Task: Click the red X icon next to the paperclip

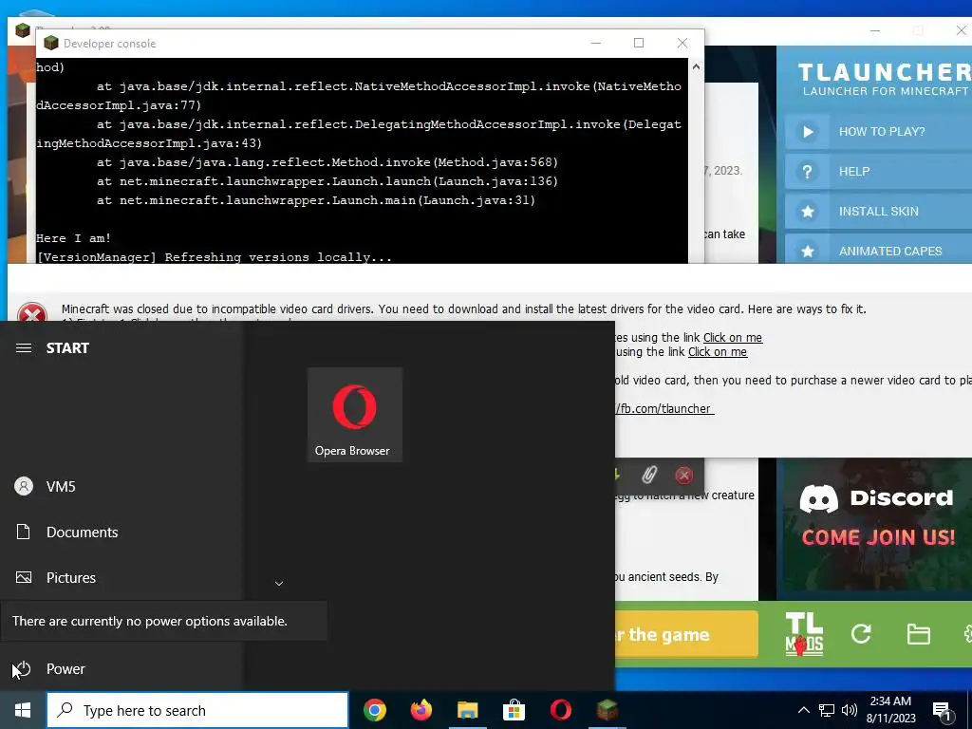Action: click(x=683, y=476)
